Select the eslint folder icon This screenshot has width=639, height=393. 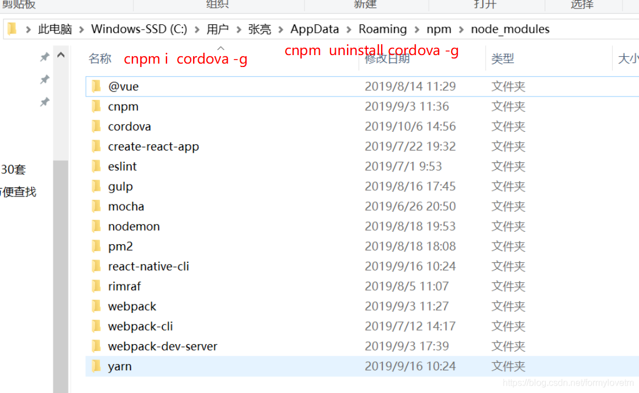click(97, 166)
